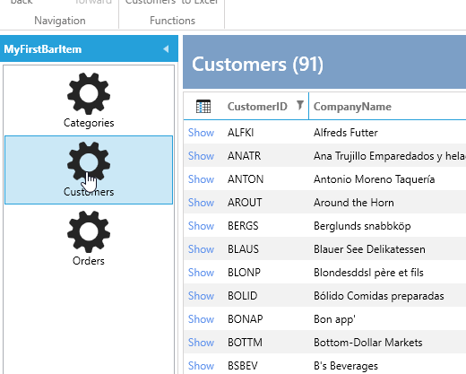The height and width of the screenshot is (374, 466).
Task: Collapse the MyFirstBarItem panel arrow
Action: 166,49
